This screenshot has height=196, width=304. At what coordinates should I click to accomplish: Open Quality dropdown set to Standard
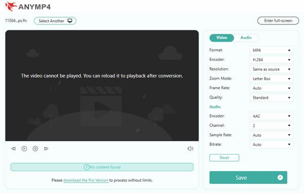coord(271,98)
